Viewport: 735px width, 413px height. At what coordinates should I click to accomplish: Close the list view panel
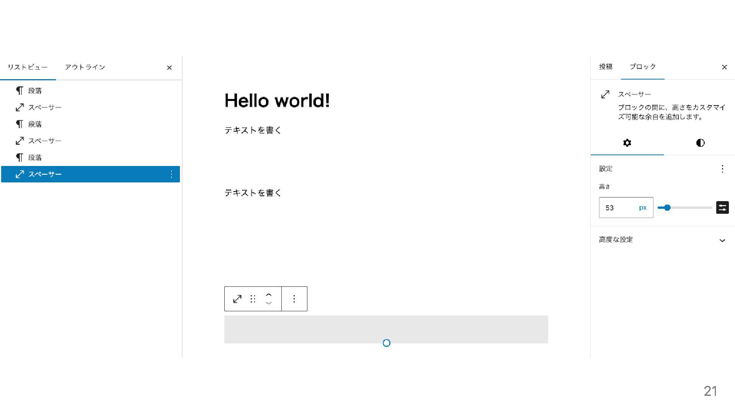pos(169,68)
